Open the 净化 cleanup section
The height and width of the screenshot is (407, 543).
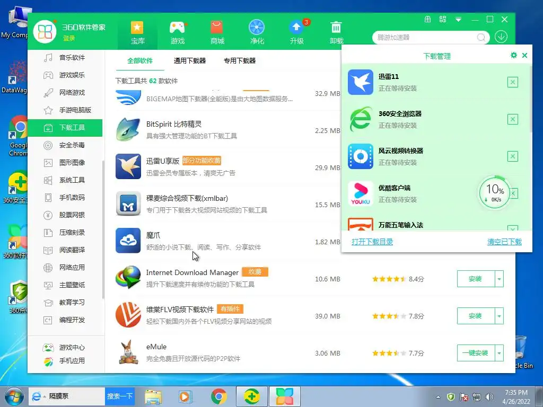pyautogui.click(x=257, y=33)
